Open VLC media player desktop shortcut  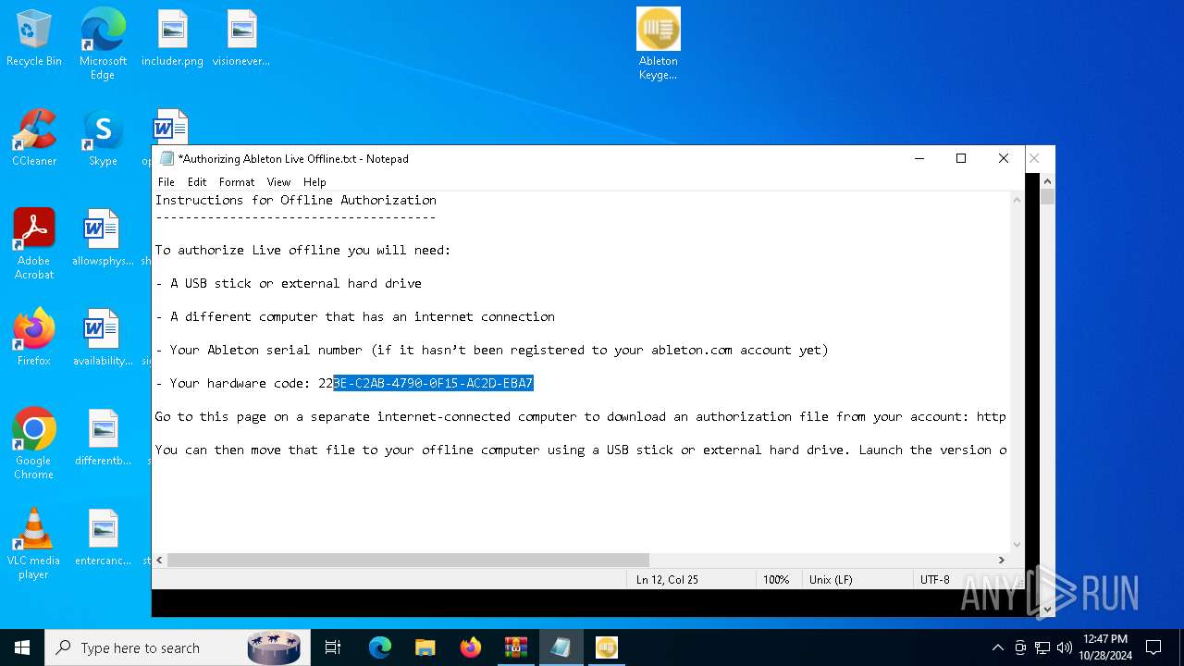pos(34,544)
